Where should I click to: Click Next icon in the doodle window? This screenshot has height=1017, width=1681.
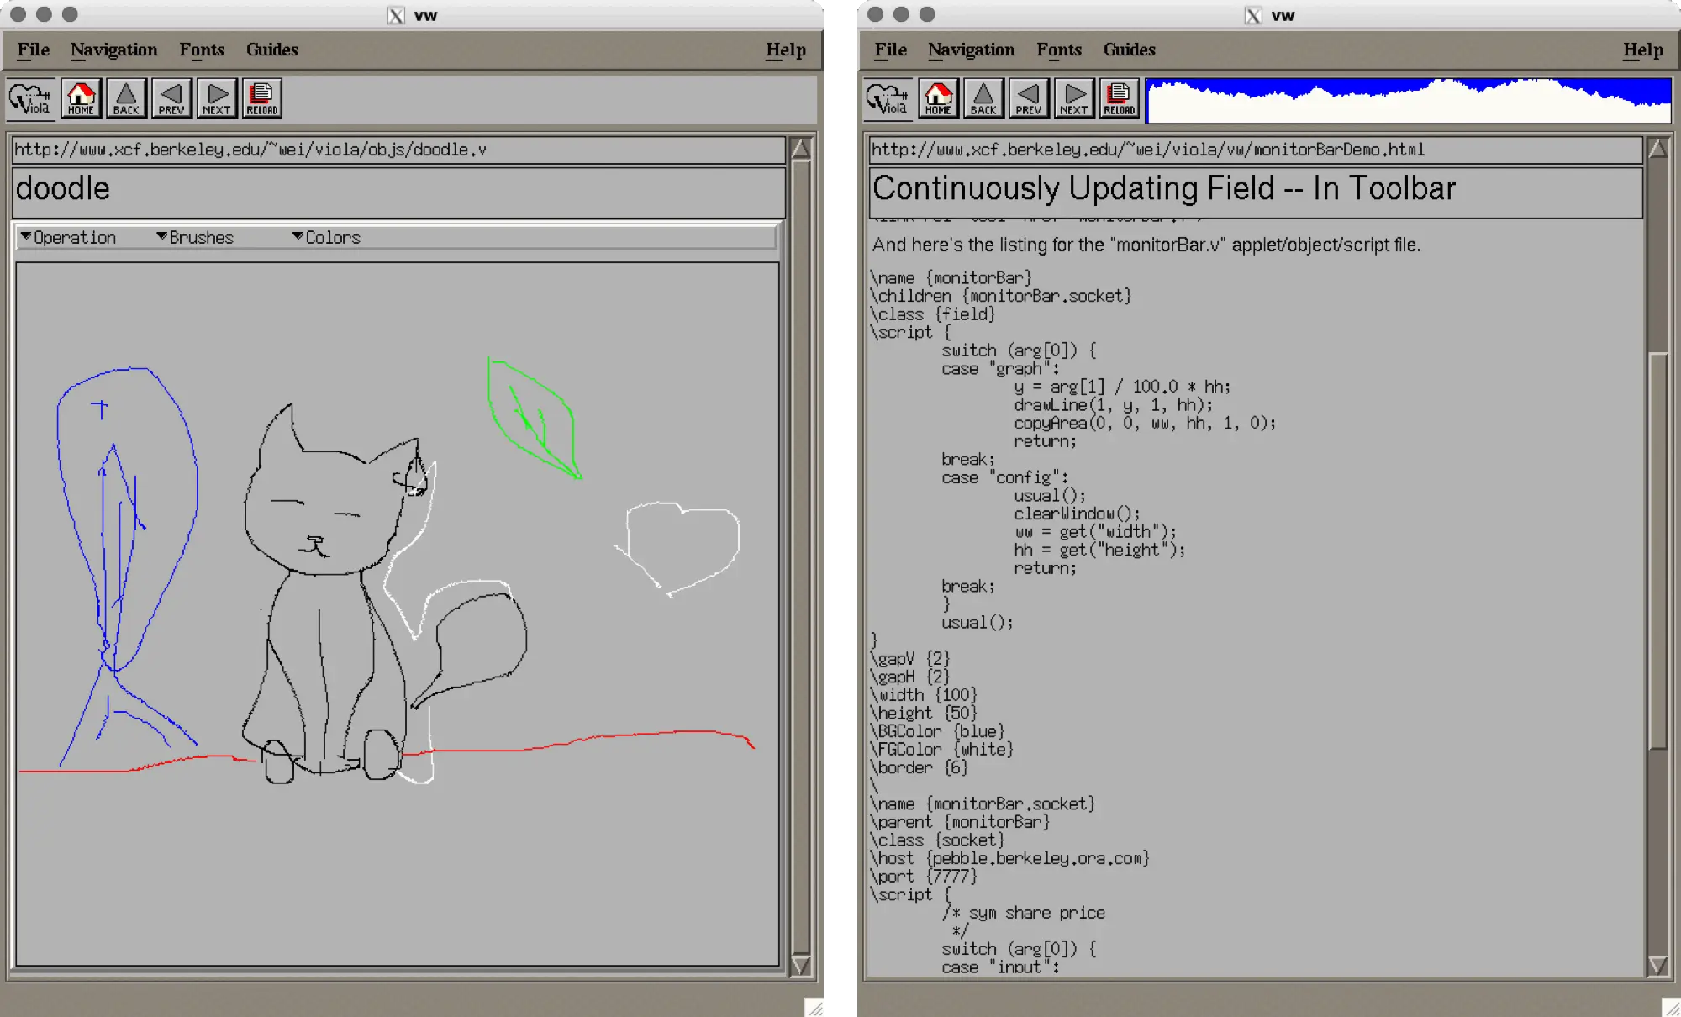pos(217,99)
